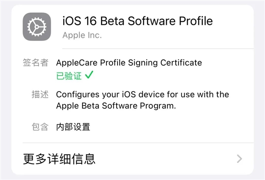Tap the gear profile icon
This screenshot has height=180, width=265.
coord(37,27)
